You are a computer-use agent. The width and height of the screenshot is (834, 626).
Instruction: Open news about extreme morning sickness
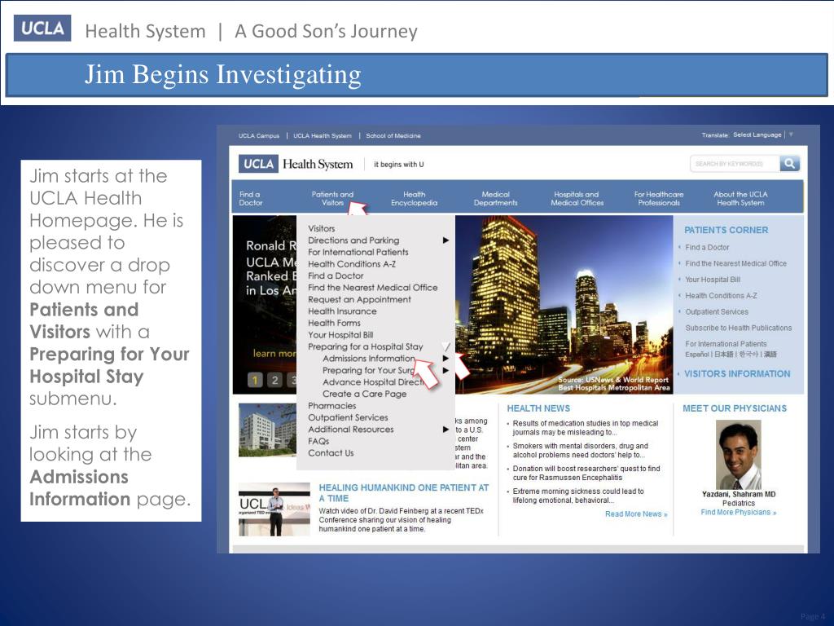pyautogui.click(x=578, y=496)
